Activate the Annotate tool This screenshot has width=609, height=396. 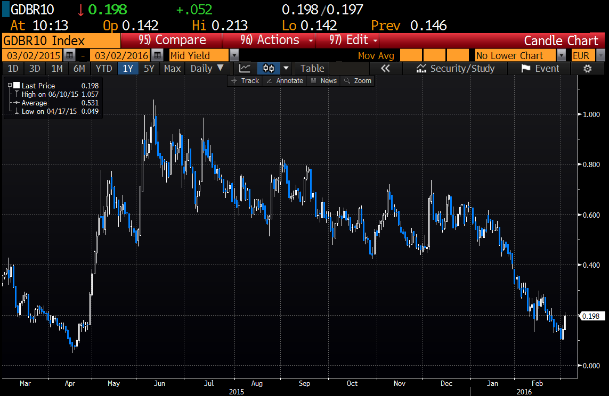[x=285, y=80]
